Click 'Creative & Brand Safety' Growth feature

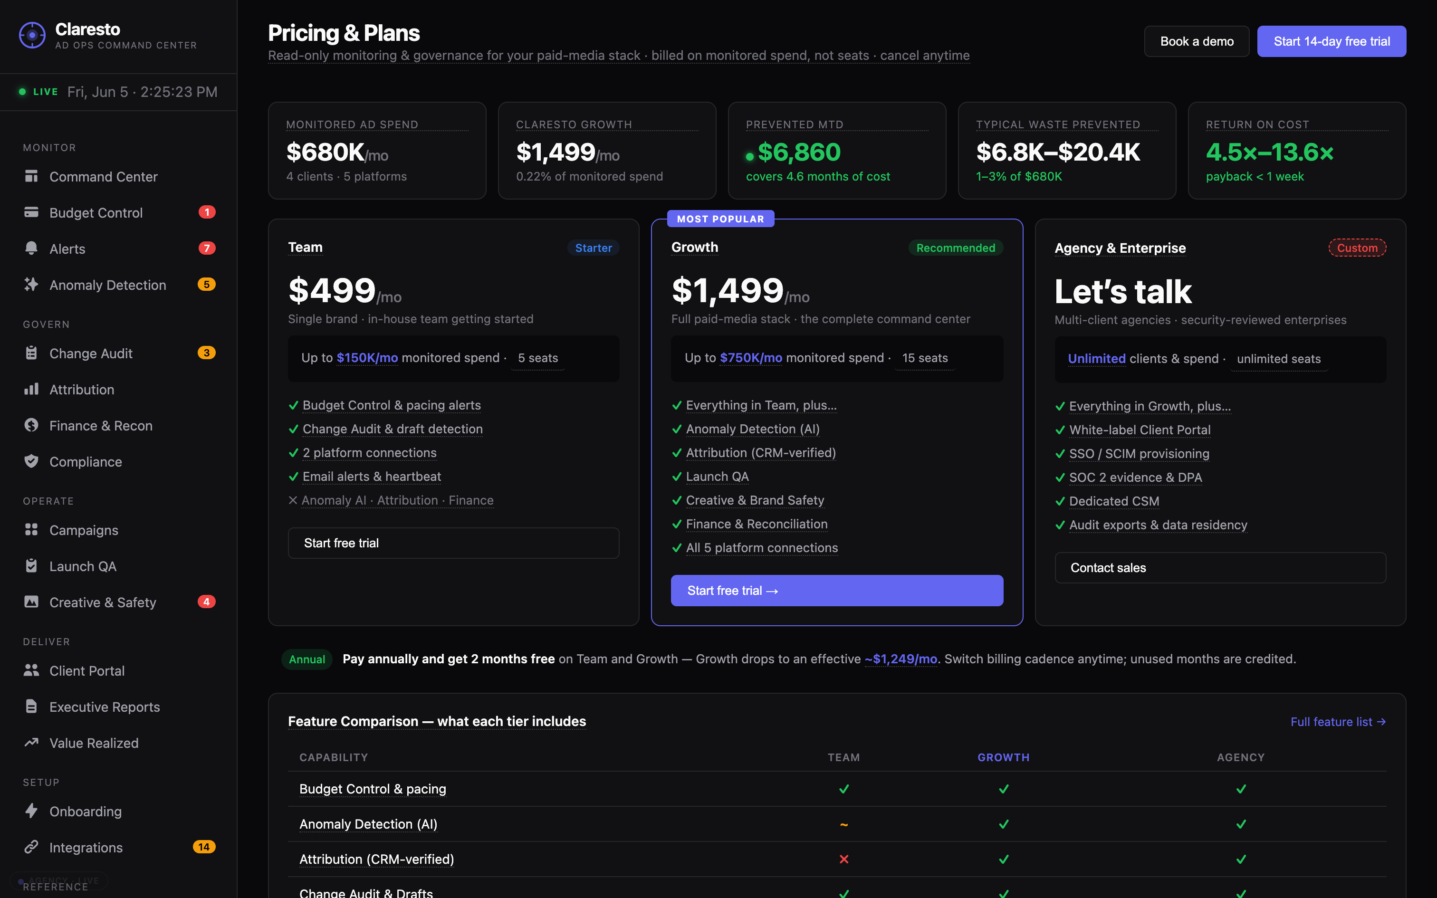click(x=755, y=500)
